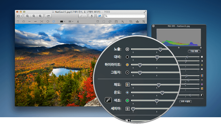Open the adjust size tool icon
The width and height of the screenshot is (221, 124).
coord(144,22)
